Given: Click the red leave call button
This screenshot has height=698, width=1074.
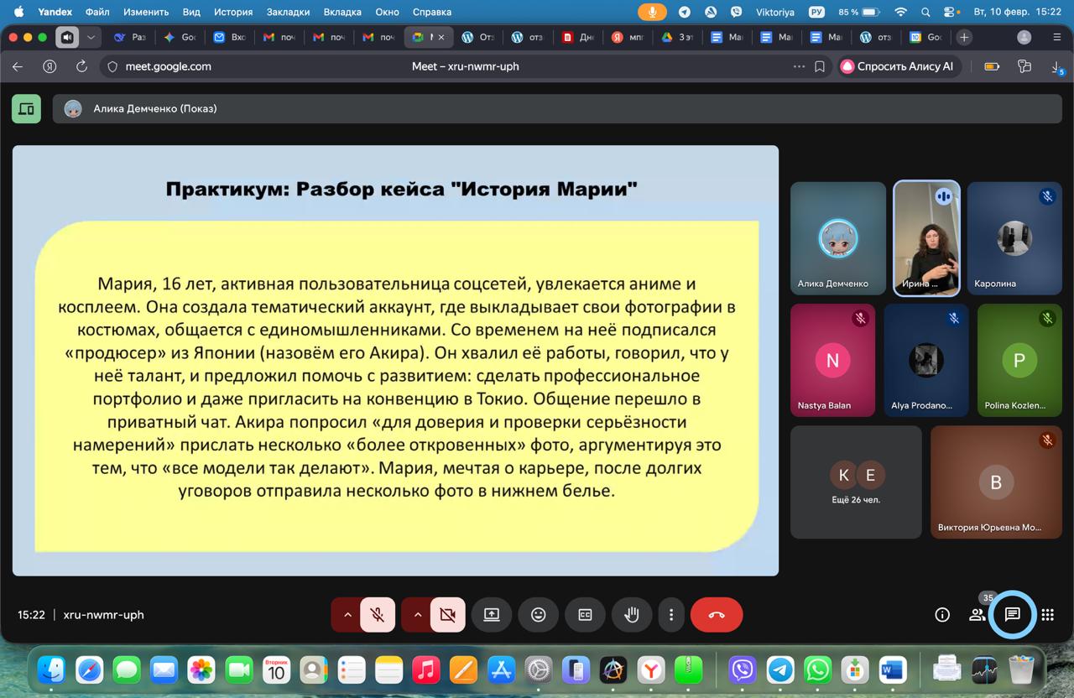Looking at the screenshot, I should 716,615.
